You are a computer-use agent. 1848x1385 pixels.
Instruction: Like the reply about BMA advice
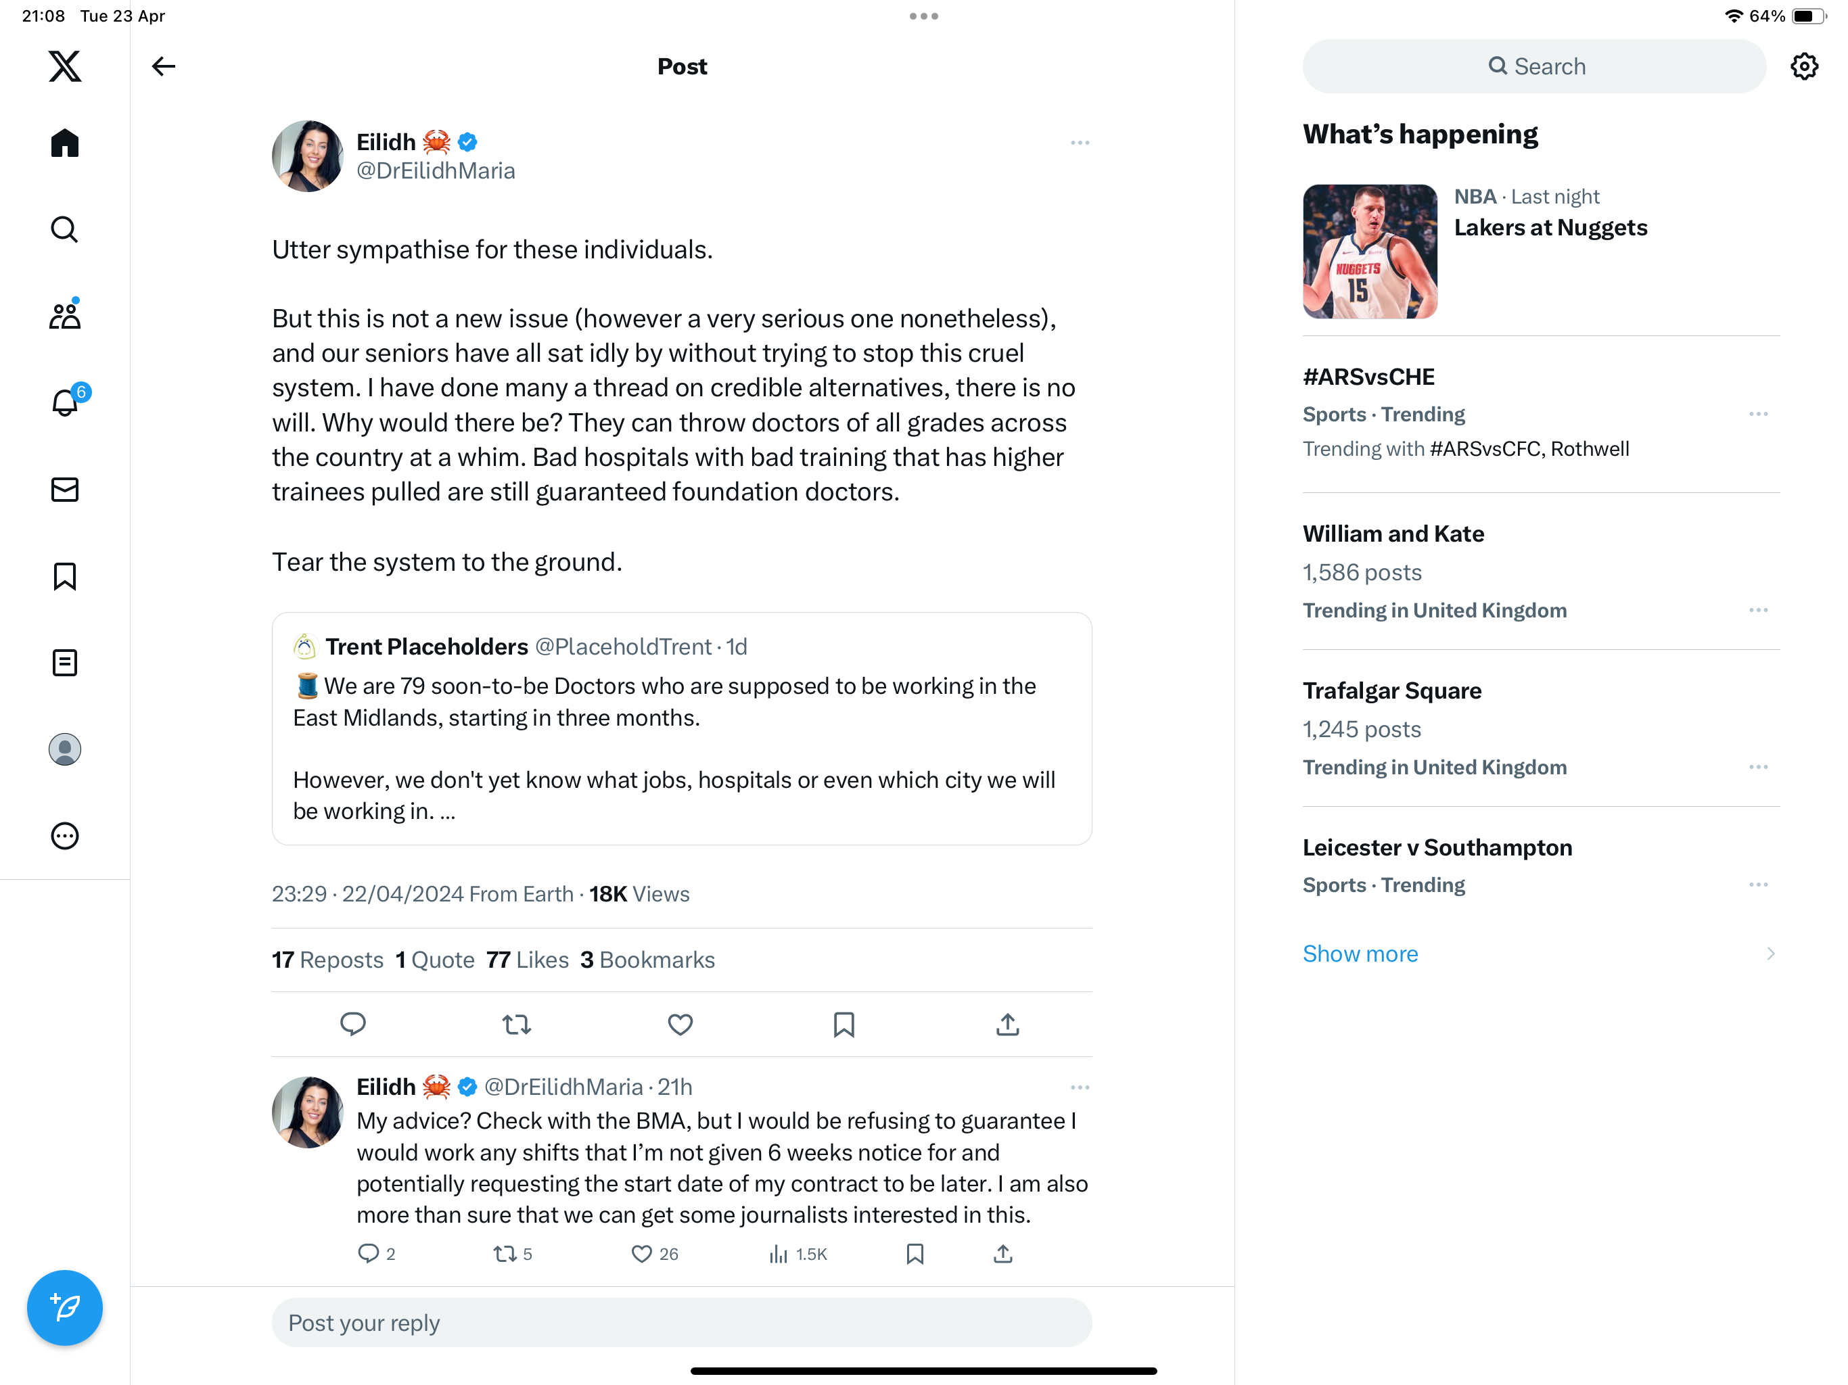[642, 1254]
